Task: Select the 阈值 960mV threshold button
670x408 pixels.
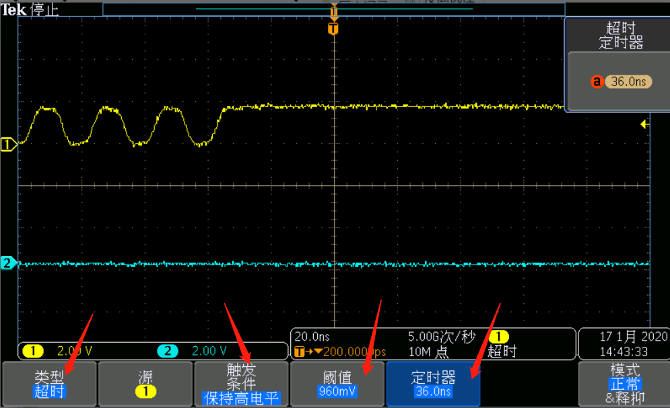Action: point(337,384)
